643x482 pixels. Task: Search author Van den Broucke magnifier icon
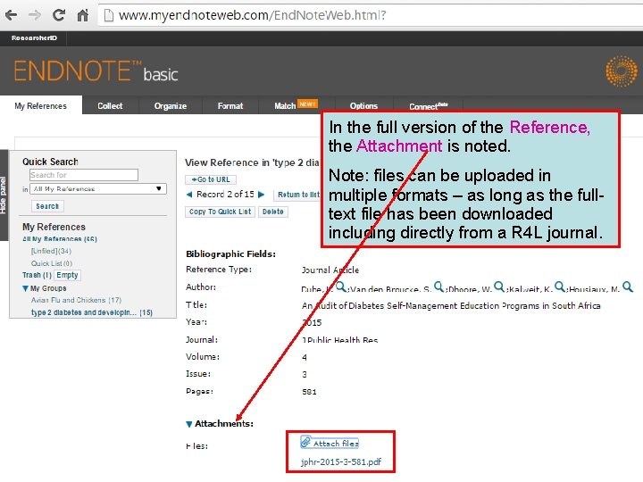point(439,287)
